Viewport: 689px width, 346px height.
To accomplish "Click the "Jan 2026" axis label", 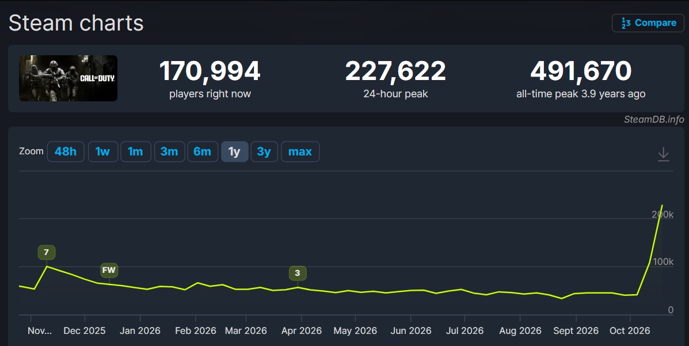I will tap(140, 330).
